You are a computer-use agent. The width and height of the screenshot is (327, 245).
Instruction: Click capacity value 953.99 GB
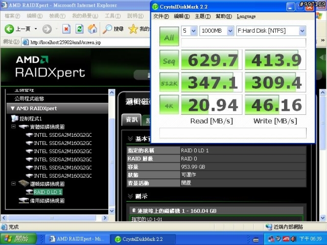(193, 167)
